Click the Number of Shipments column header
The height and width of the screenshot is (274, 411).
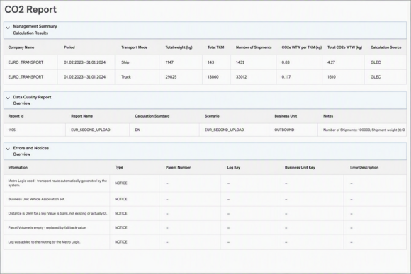(x=254, y=47)
